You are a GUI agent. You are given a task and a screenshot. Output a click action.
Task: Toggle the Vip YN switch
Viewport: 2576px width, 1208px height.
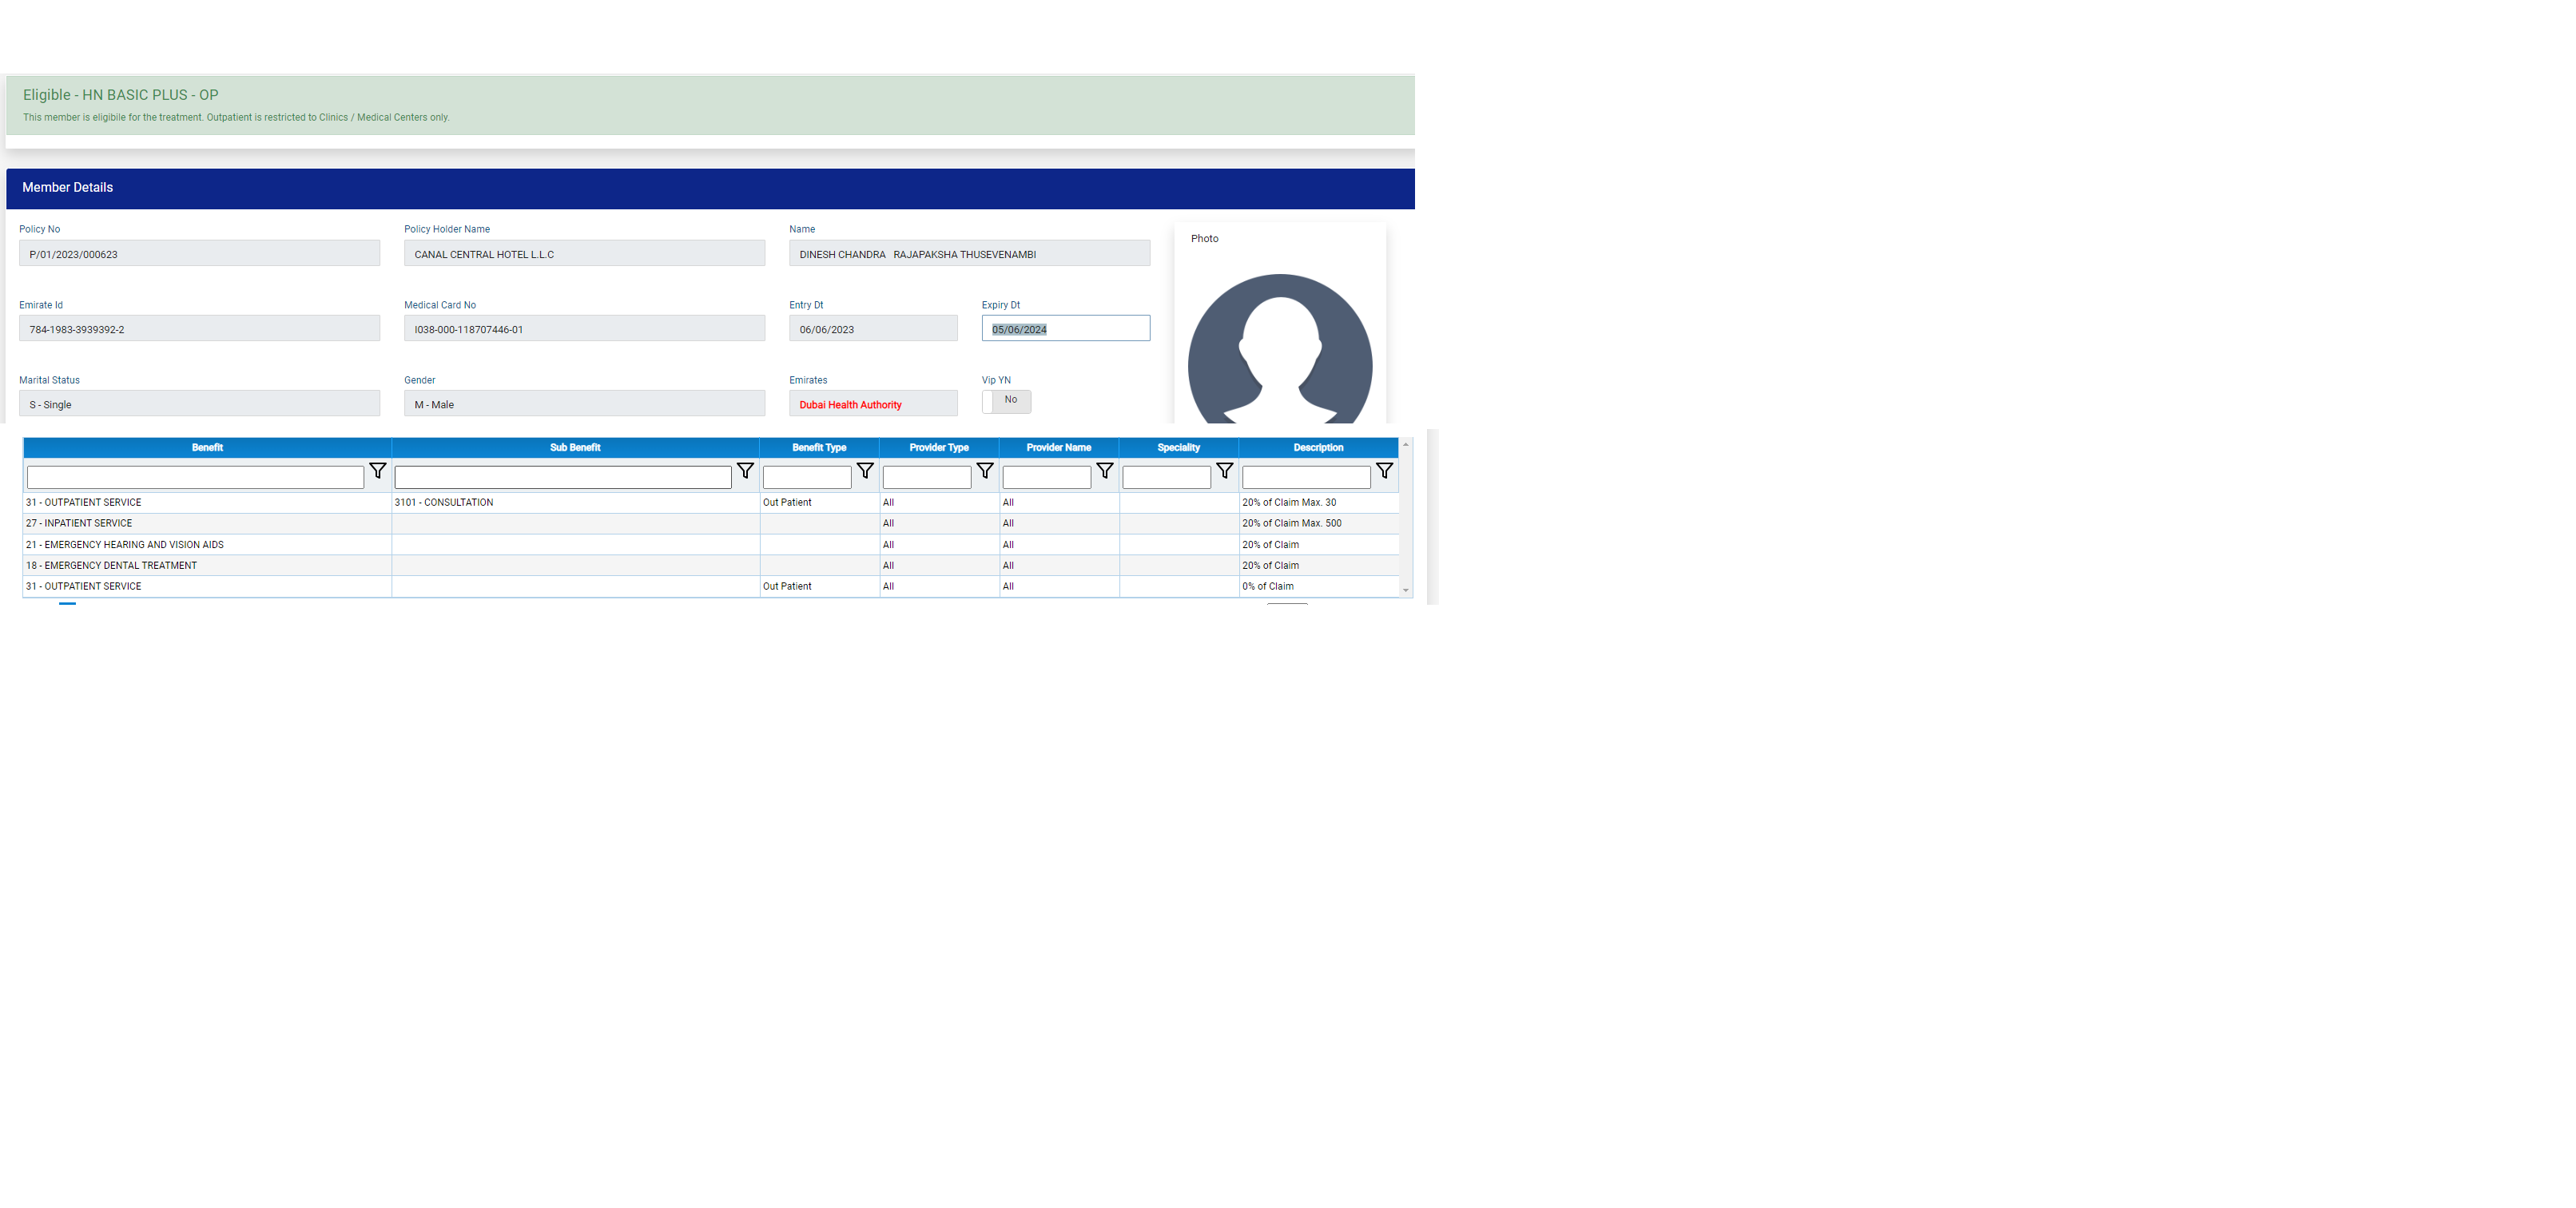pos(1006,401)
